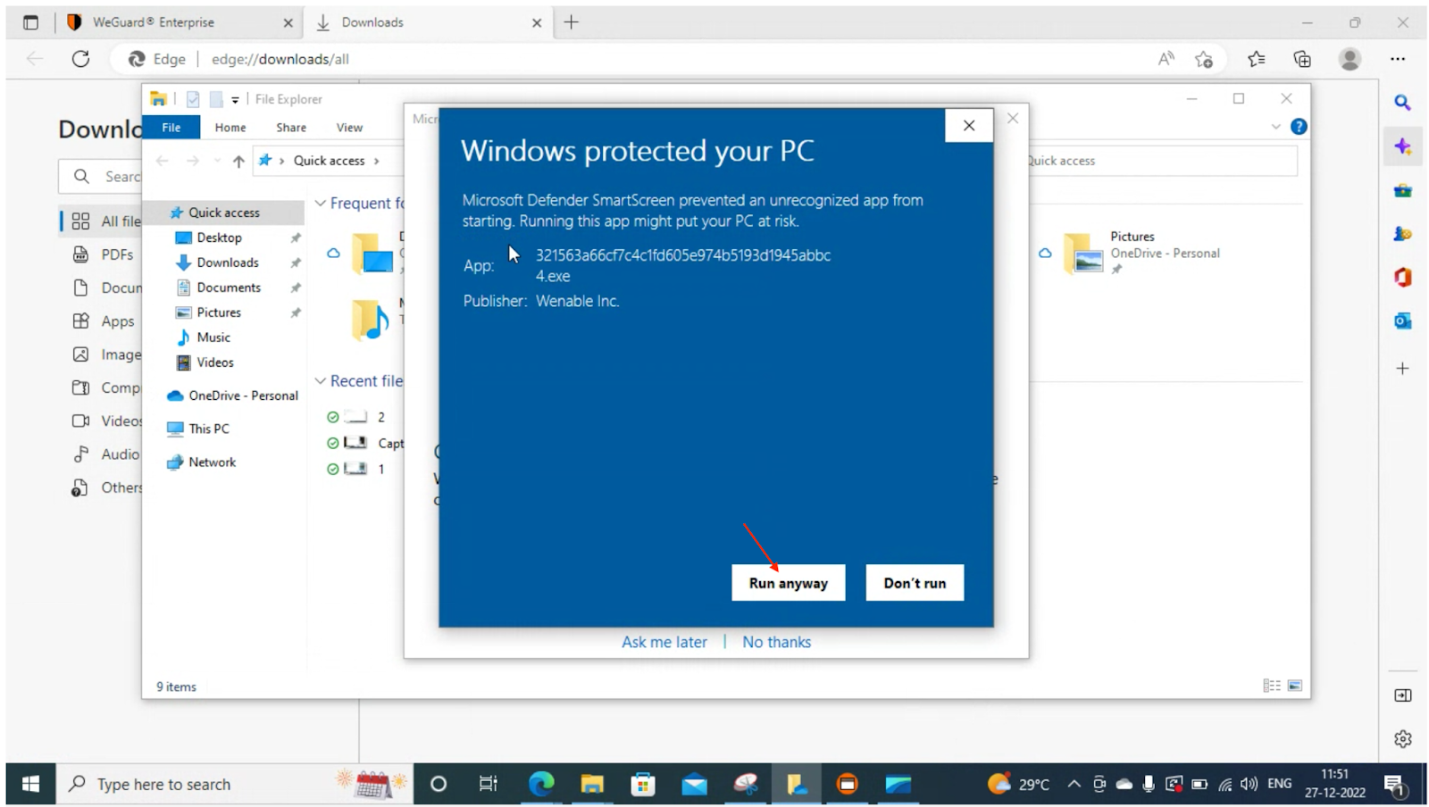
Task: Open Task View from taskbar
Action: coord(488,784)
